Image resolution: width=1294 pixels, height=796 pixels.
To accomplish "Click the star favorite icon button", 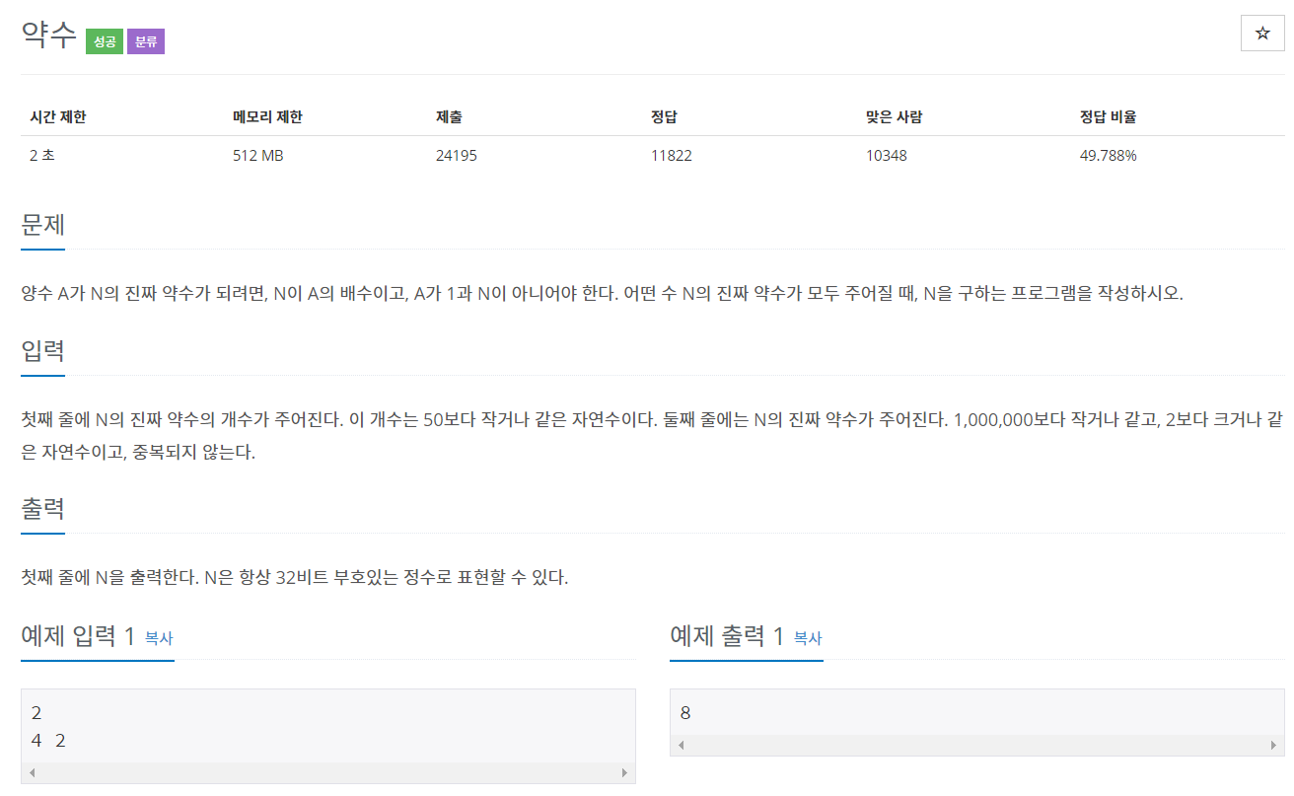I will [1262, 34].
